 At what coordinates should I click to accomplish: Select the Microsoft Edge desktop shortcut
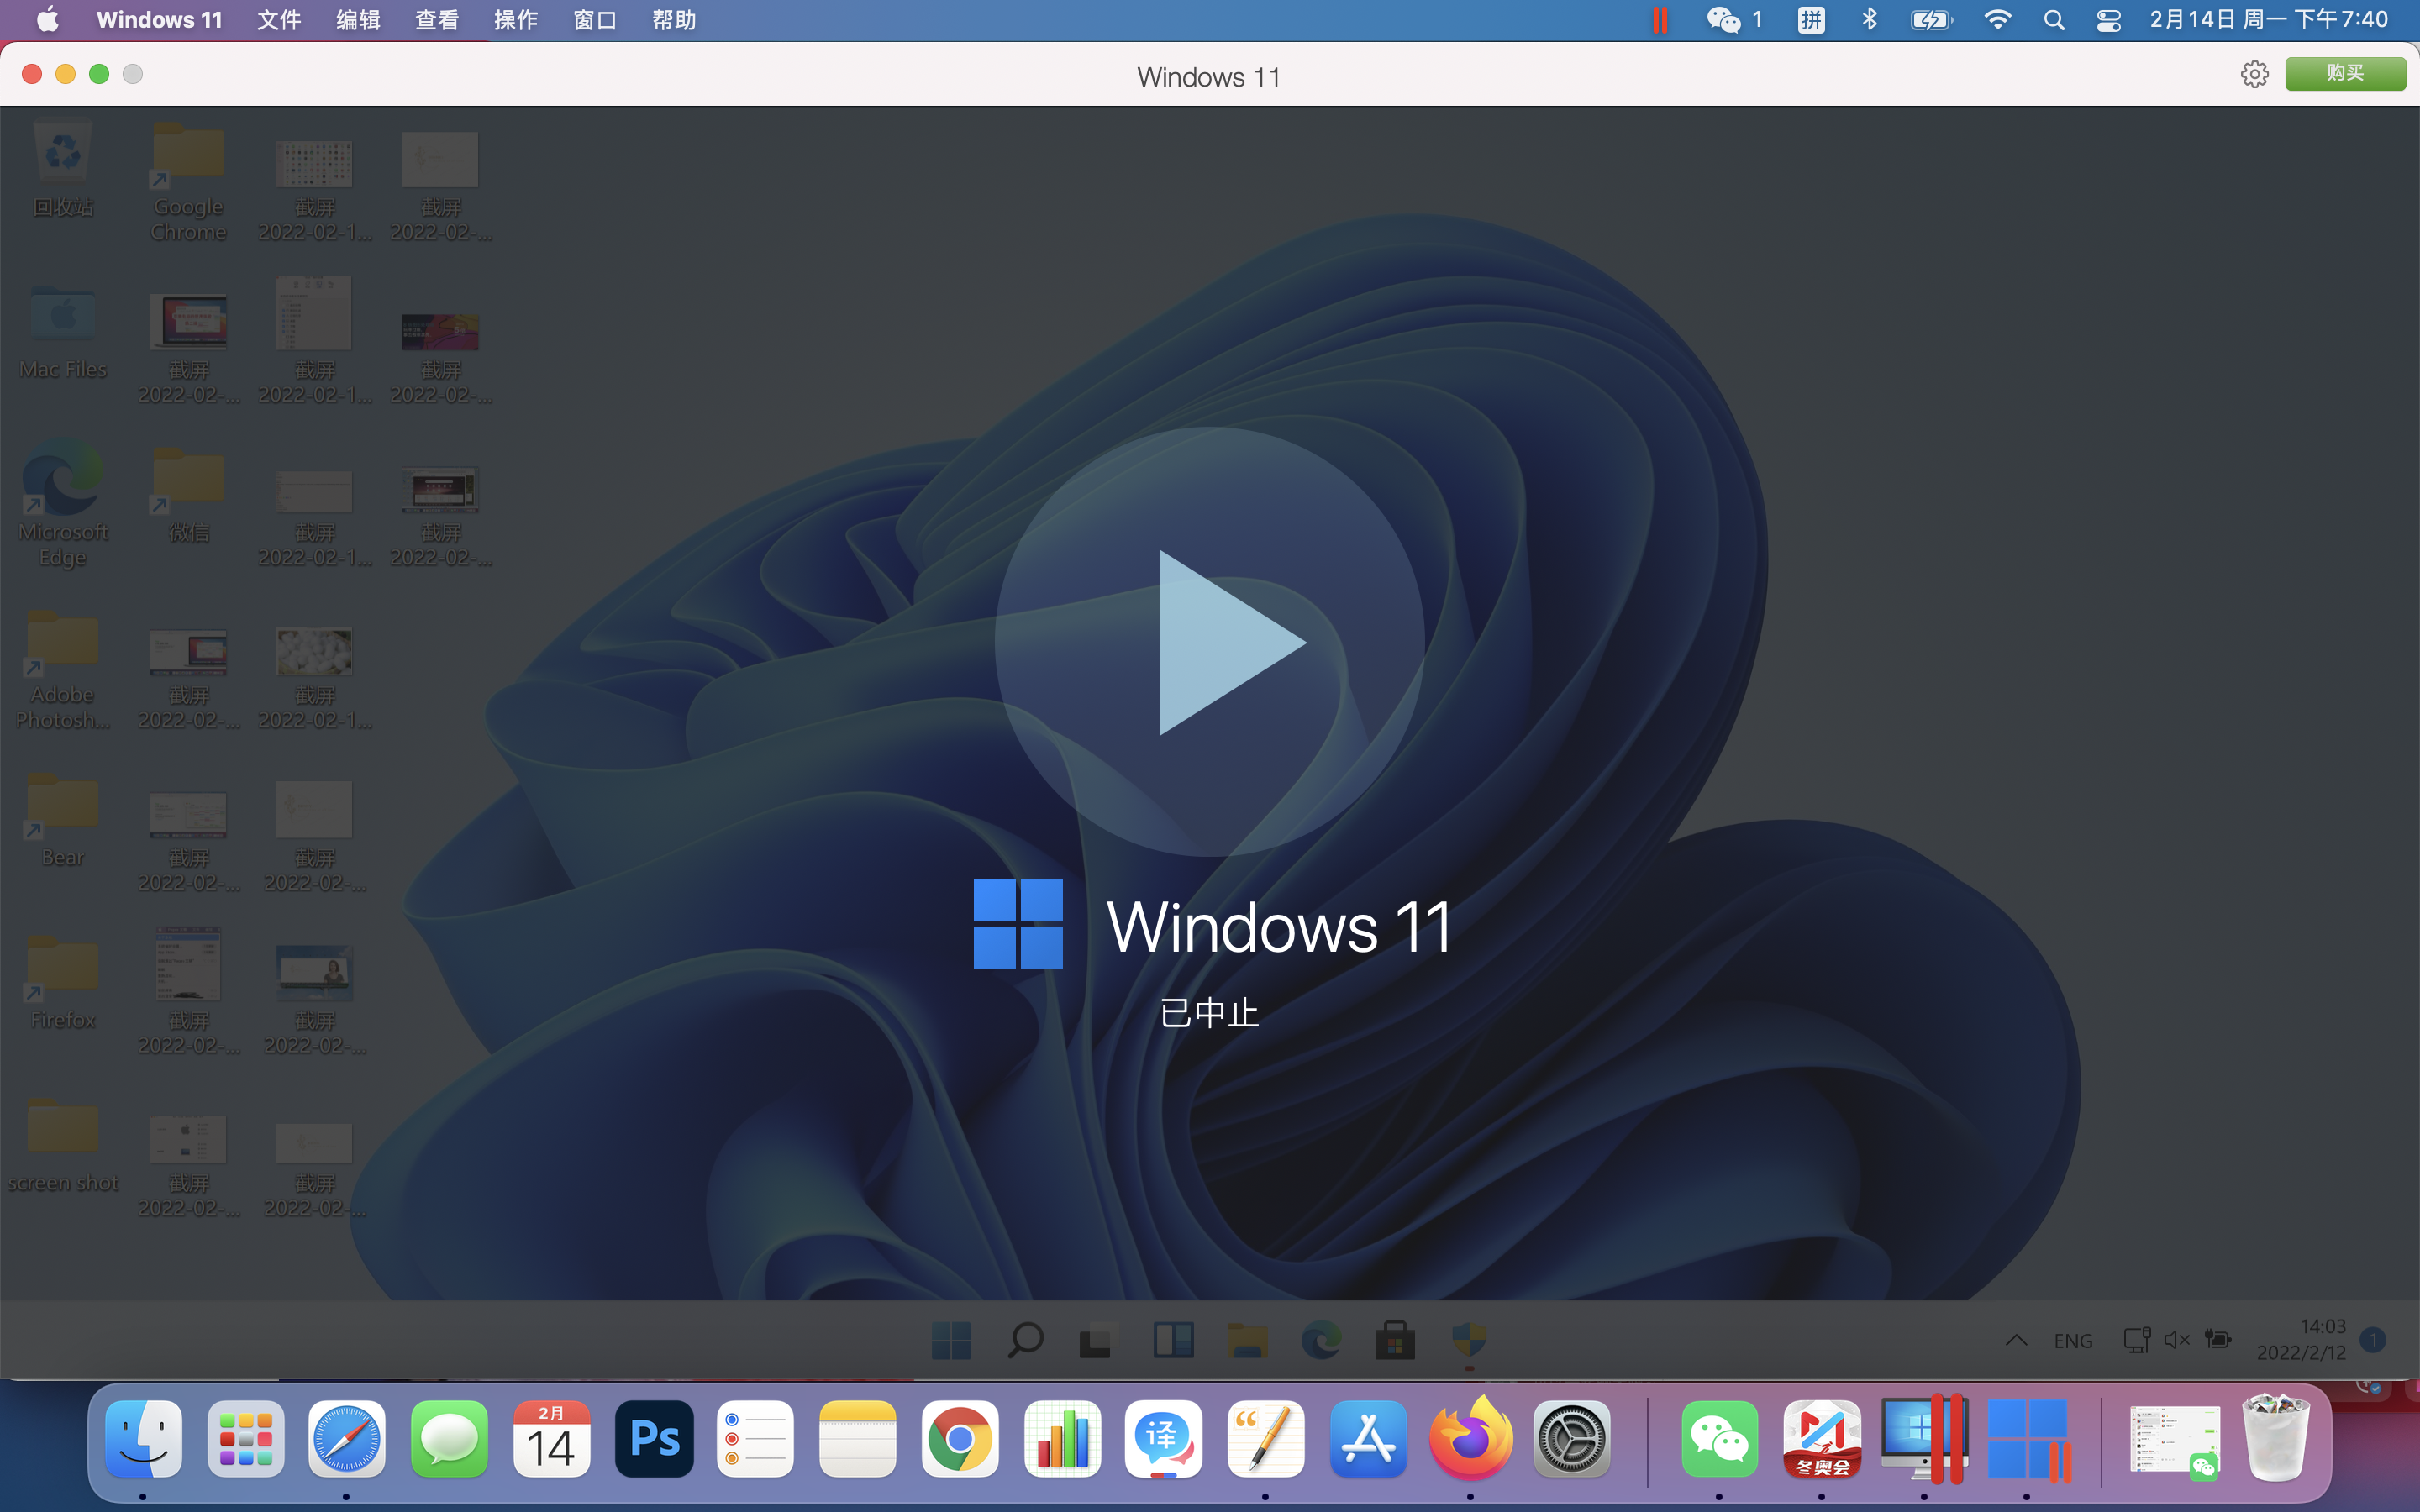point(63,505)
